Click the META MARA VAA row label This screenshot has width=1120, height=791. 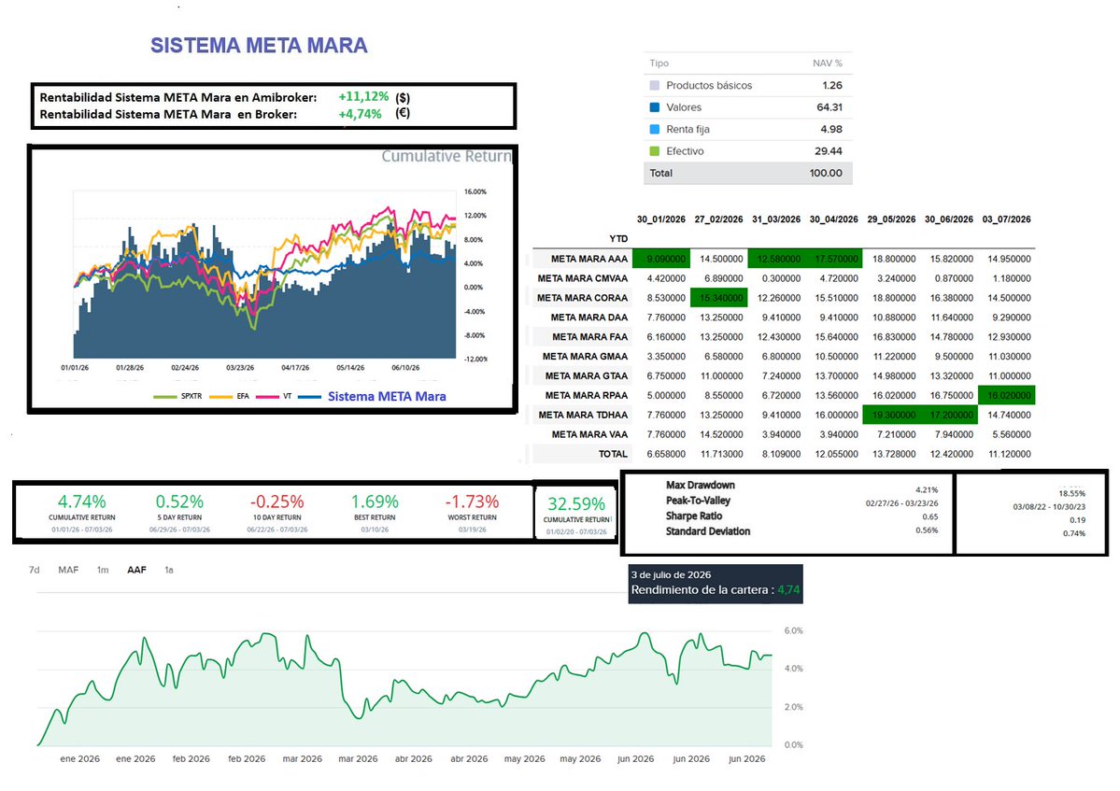coord(590,434)
